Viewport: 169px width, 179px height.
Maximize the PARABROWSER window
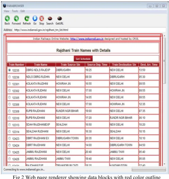point(157,6)
